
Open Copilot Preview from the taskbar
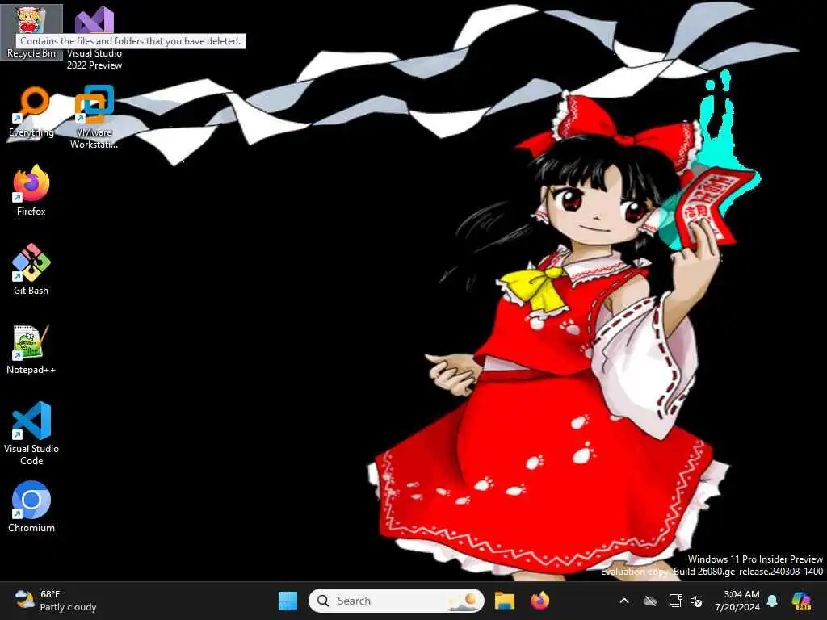(801, 601)
